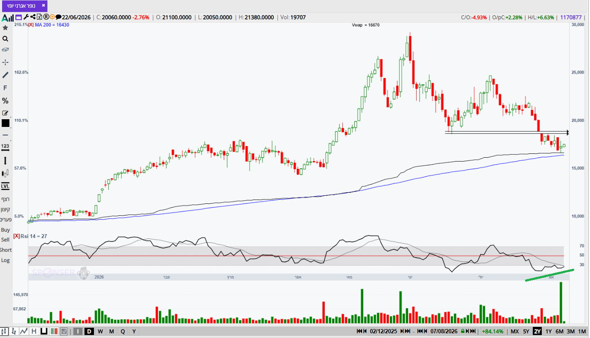Open the black color swatch
The width and height of the screenshot is (590, 338).
5,123
